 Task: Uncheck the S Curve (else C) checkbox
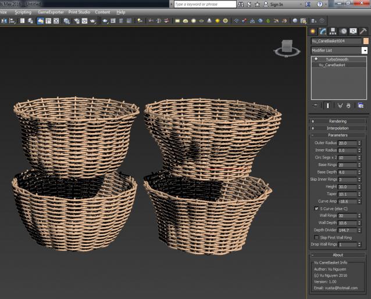pyautogui.click(x=316, y=208)
